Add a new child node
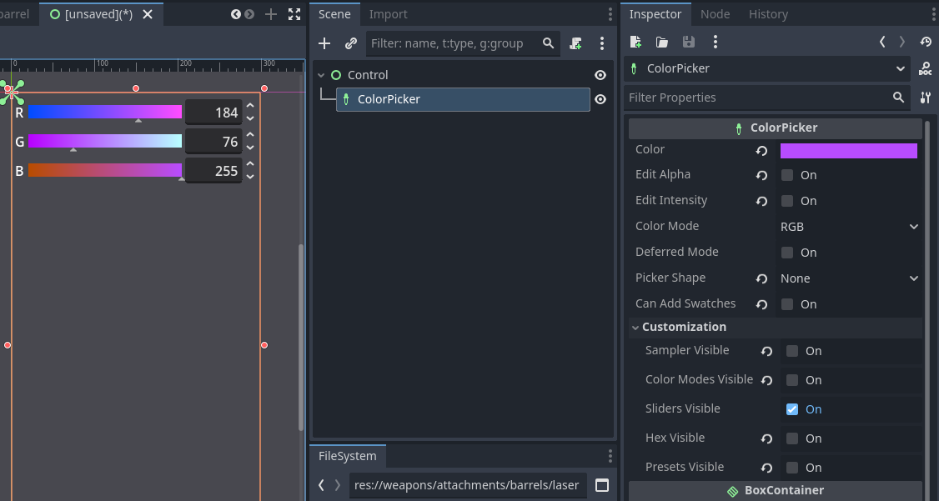939x501 pixels. [325, 43]
